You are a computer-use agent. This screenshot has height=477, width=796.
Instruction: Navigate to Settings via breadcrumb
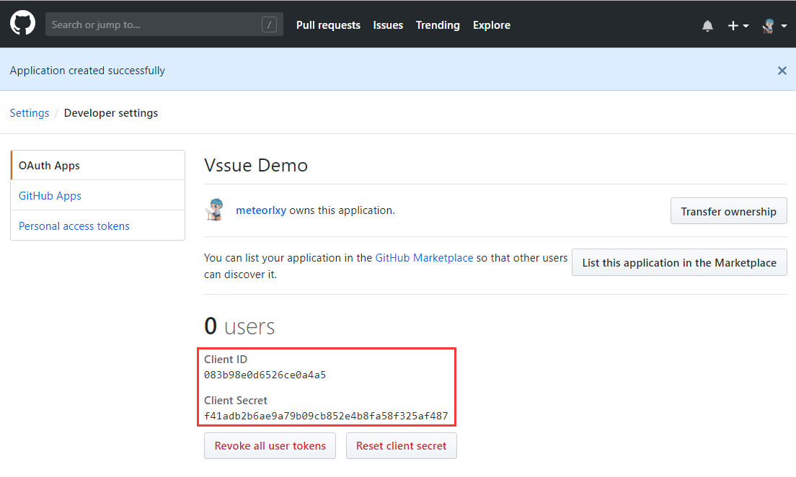pyautogui.click(x=30, y=112)
